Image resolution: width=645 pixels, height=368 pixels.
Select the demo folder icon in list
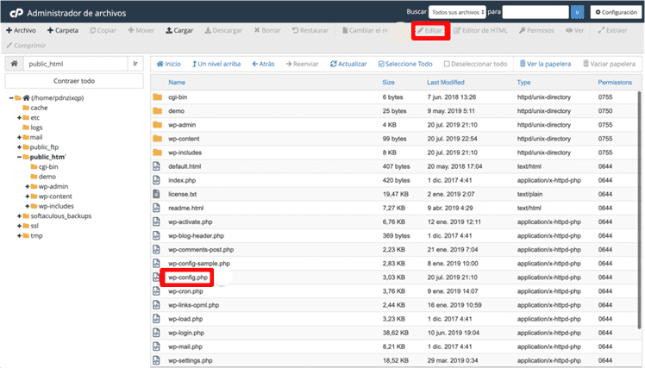157,111
